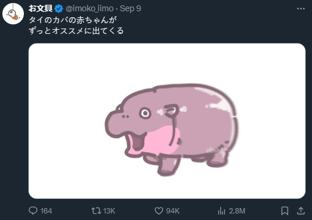Click the blue verified badge
312x220 pixels.
tap(58, 9)
